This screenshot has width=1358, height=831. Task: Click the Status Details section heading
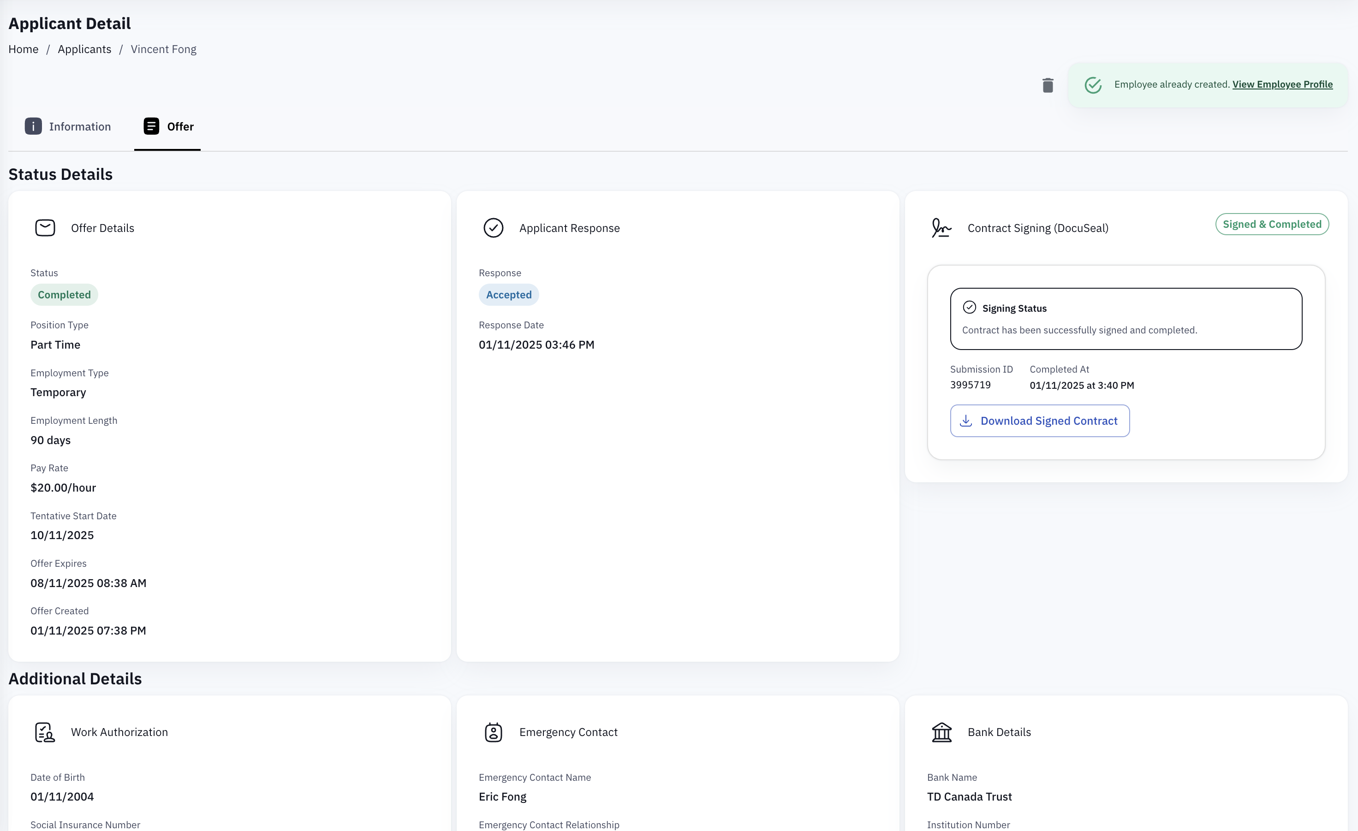[x=60, y=174]
